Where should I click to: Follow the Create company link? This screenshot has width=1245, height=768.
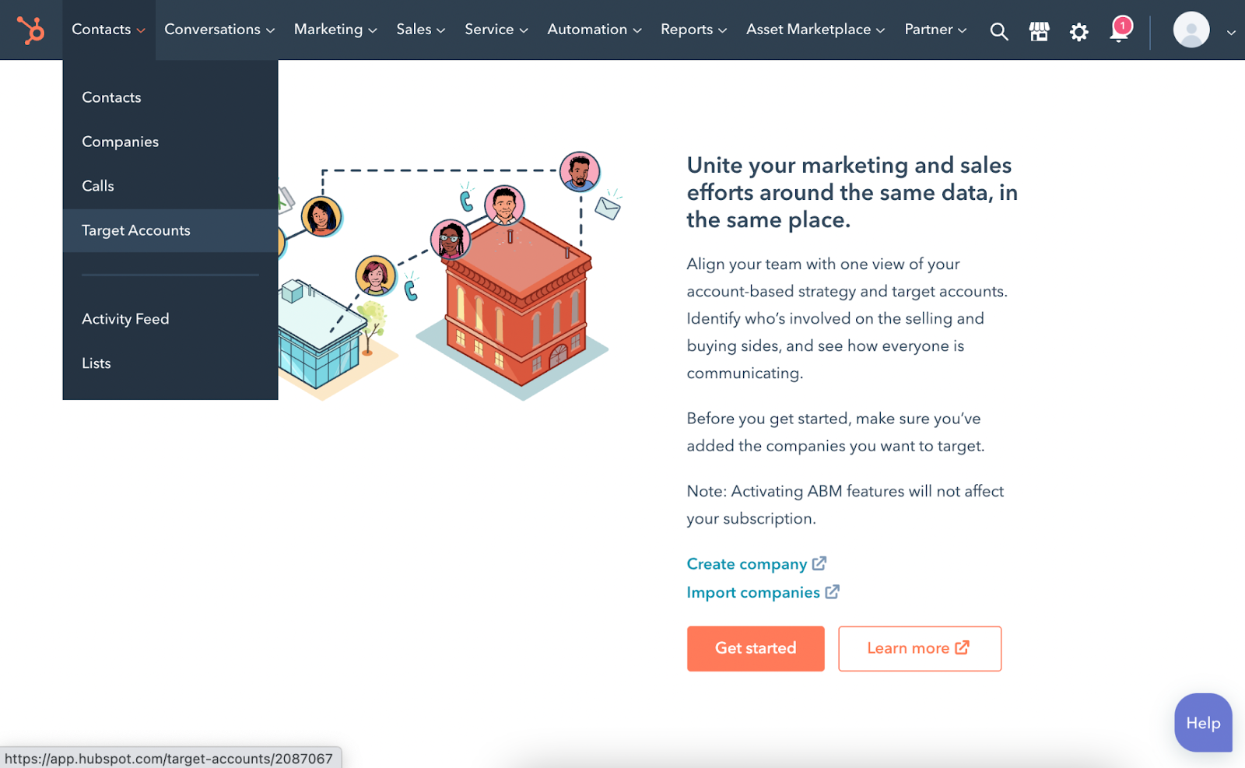click(756, 563)
